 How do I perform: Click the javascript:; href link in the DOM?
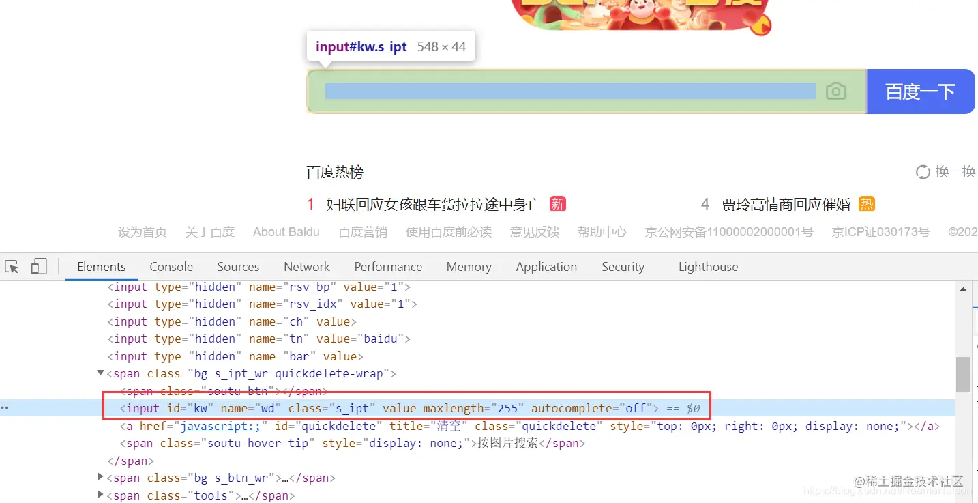point(220,425)
